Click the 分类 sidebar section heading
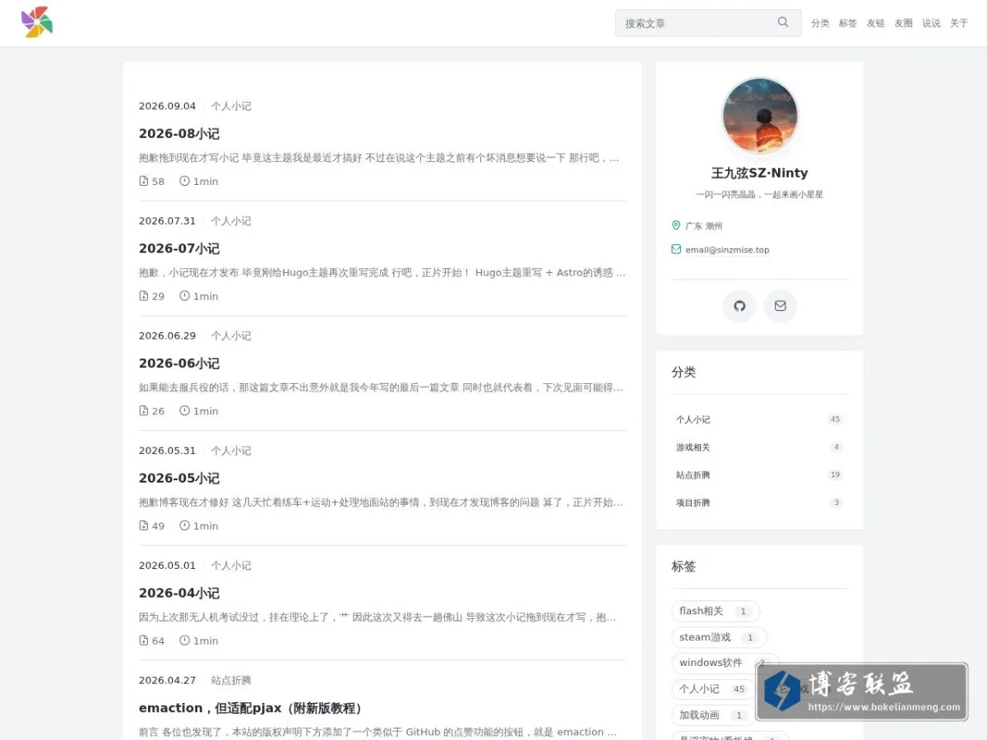This screenshot has height=740, width=987. 683,372
